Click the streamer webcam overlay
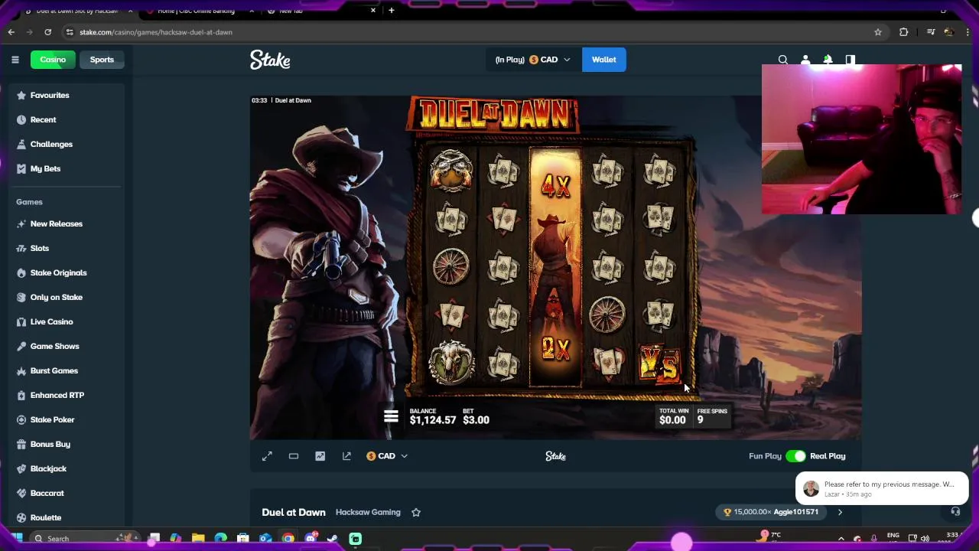 click(x=862, y=139)
